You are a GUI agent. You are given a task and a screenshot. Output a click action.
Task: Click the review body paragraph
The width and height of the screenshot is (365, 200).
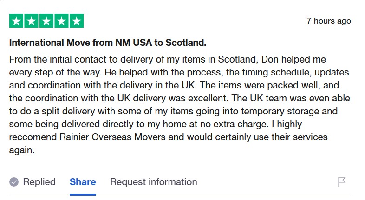[176, 105]
